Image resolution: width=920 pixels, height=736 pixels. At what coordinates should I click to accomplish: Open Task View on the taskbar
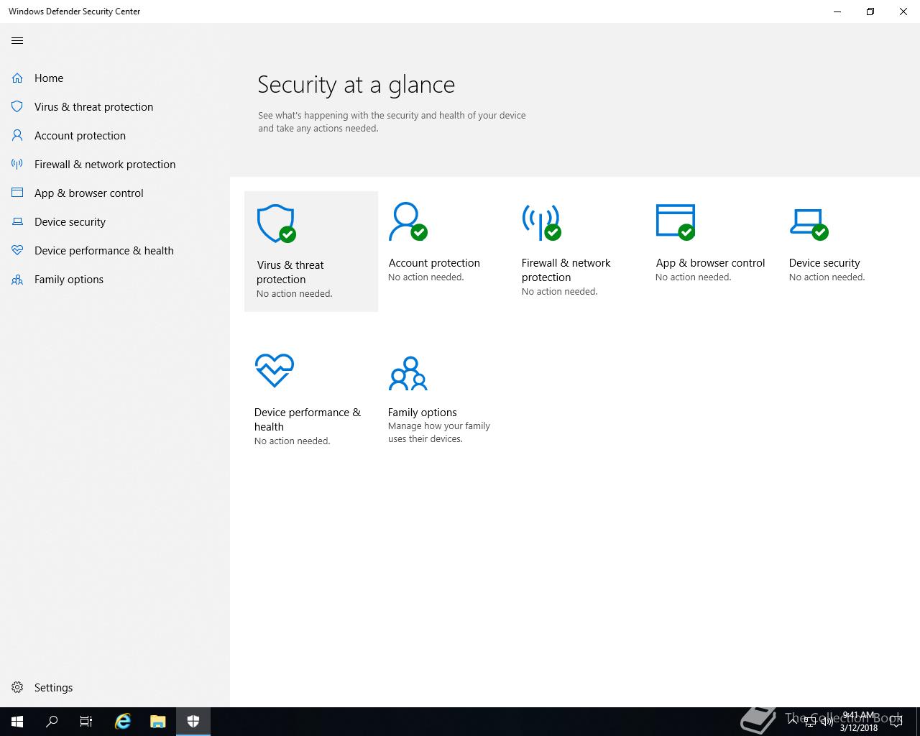tap(86, 722)
